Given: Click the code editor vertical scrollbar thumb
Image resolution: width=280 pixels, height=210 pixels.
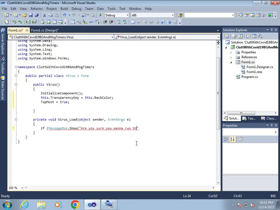Looking at the screenshot, I should click(x=218, y=93).
